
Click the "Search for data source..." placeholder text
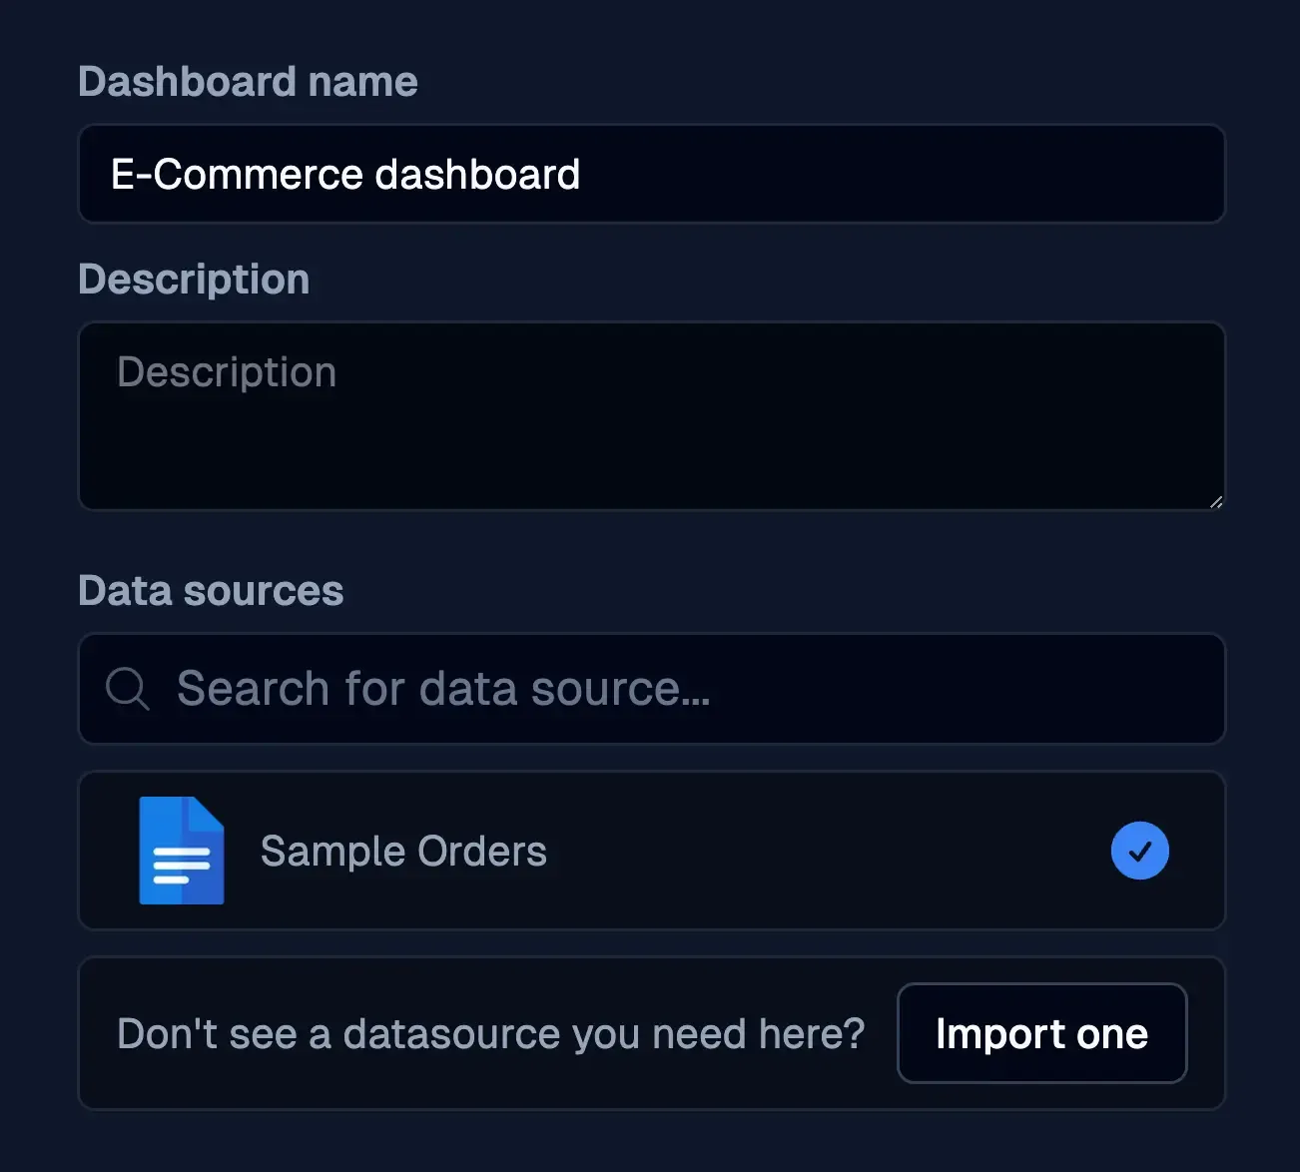pos(443,689)
